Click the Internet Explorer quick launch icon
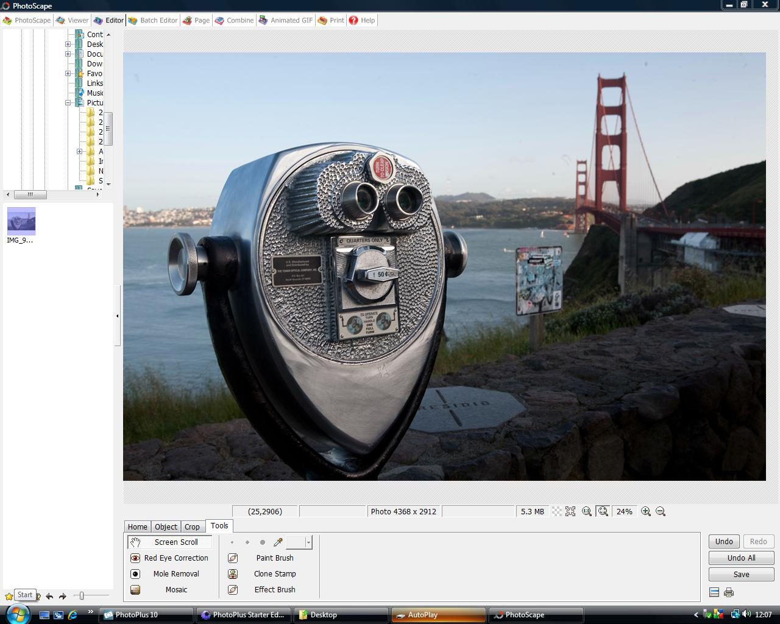Screen dimensions: 780x624 pos(73,614)
